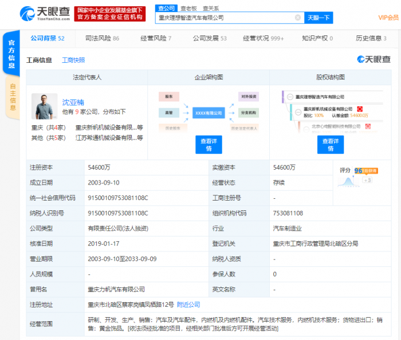
Task: Open the VIP会员 link
Action: (389, 18)
